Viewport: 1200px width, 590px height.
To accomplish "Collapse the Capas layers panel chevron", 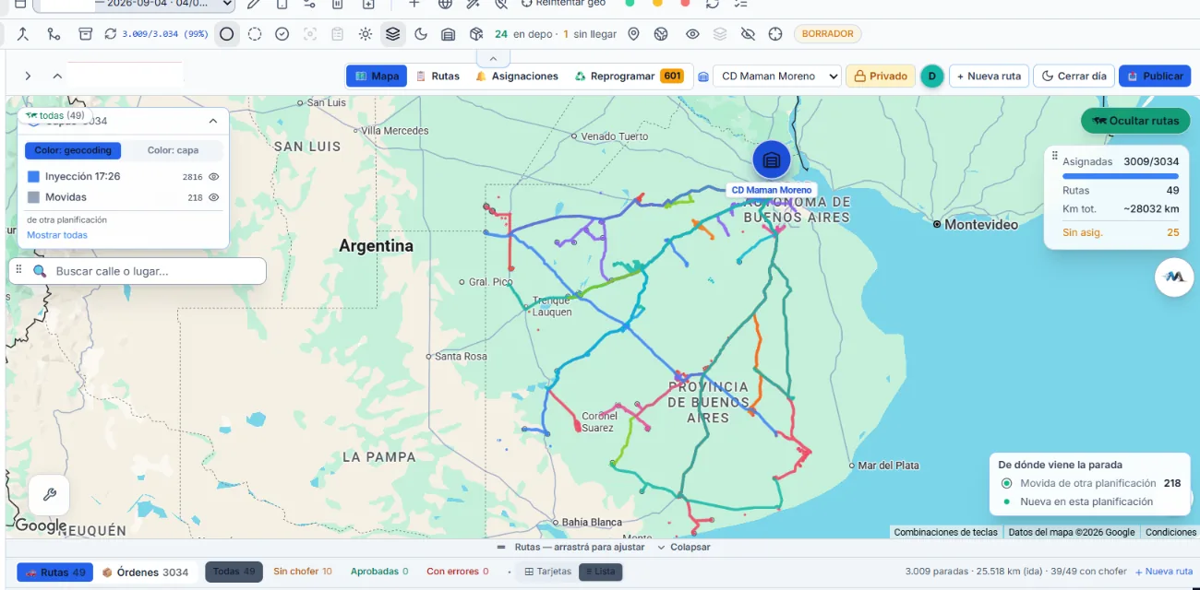I will click(x=212, y=121).
